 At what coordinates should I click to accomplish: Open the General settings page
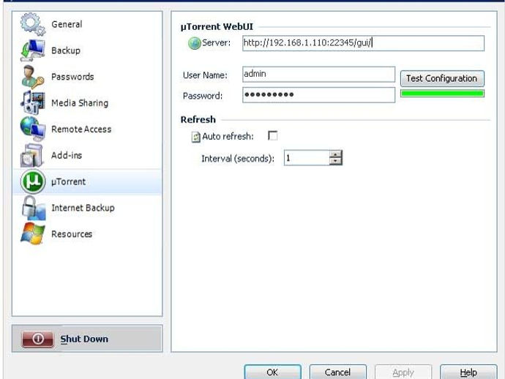(x=87, y=24)
